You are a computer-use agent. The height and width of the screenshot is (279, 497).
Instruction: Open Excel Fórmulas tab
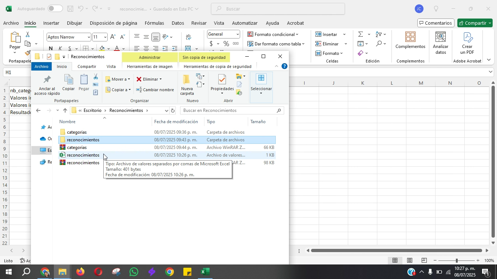tap(154, 23)
